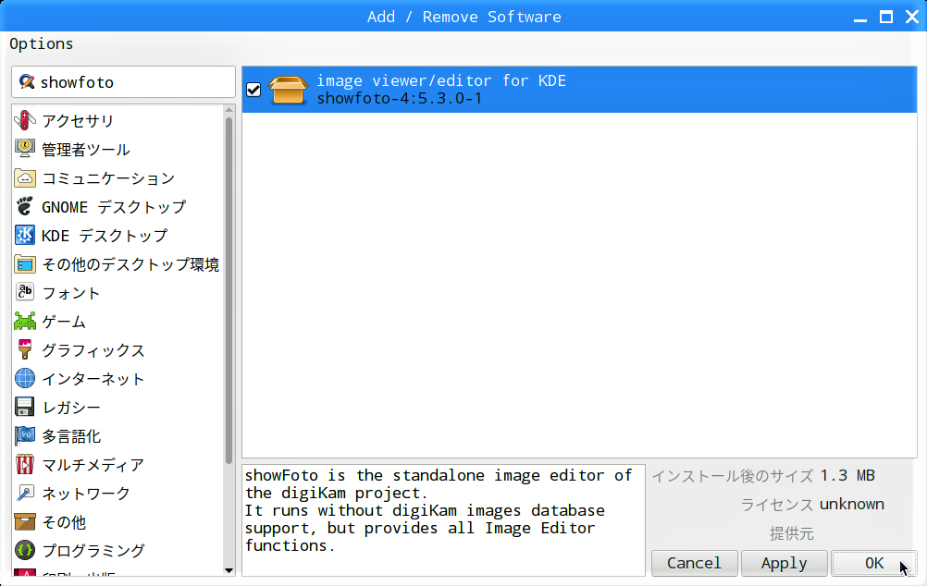The image size is (927, 586).
Task: Click the レガシー label
Action: click(71, 407)
